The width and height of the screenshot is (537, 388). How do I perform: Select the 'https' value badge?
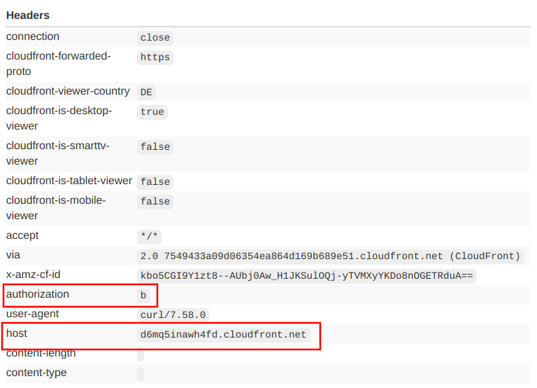pyautogui.click(x=155, y=57)
